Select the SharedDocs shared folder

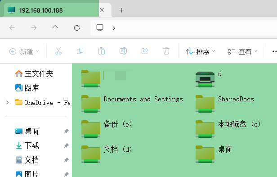coord(225,104)
